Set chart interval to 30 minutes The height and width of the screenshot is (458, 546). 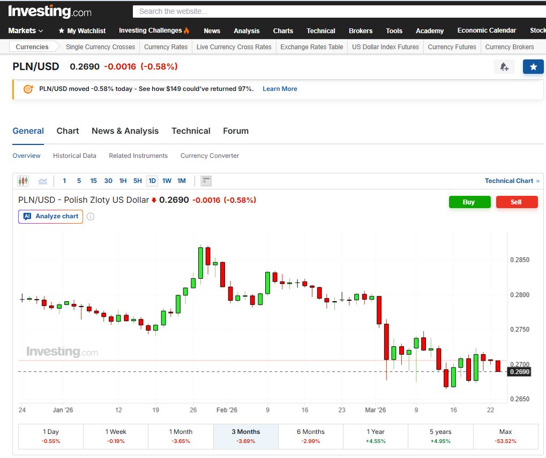click(x=108, y=181)
